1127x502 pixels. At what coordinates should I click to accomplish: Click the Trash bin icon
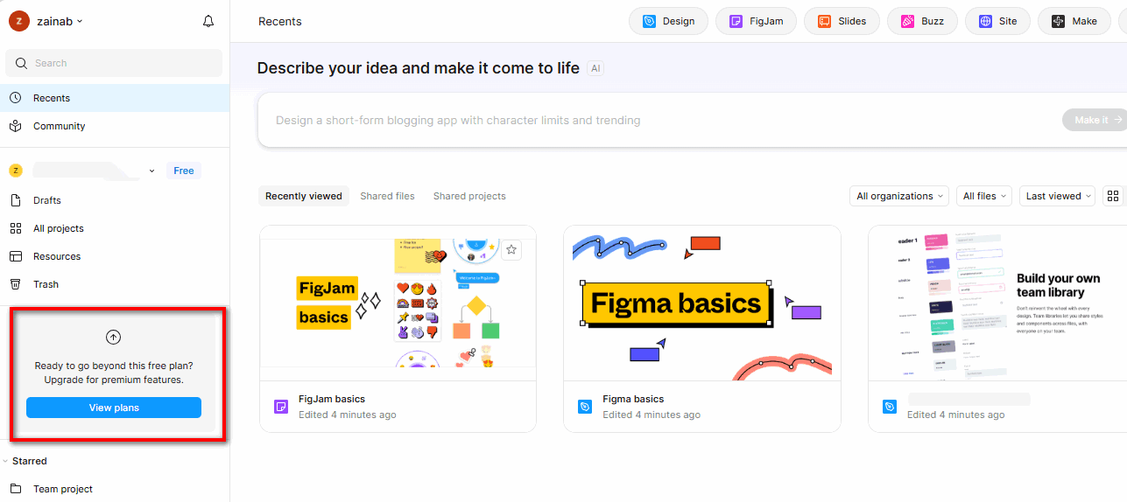pos(16,284)
